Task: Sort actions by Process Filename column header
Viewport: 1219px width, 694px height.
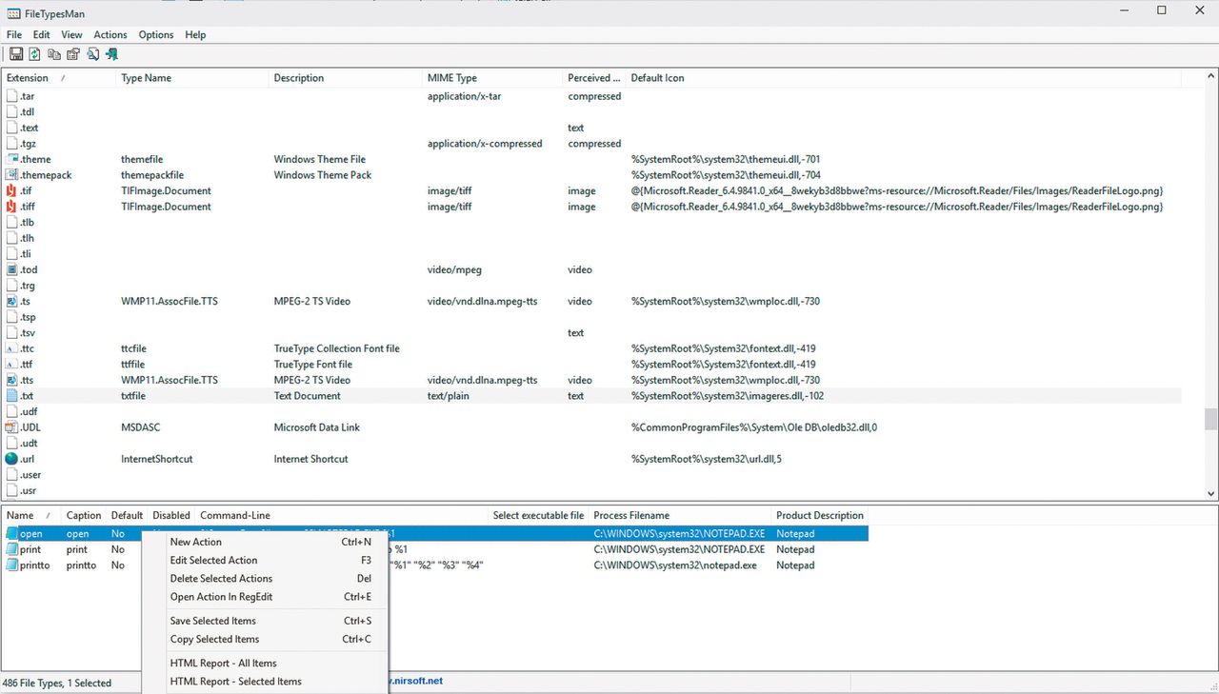Action: (680, 515)
